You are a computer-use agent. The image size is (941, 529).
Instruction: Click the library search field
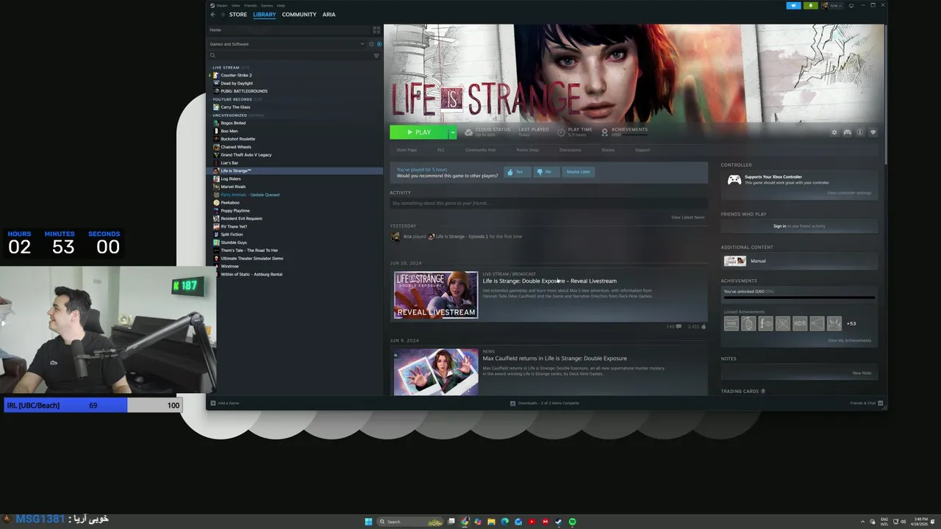[x=290, y=56]
